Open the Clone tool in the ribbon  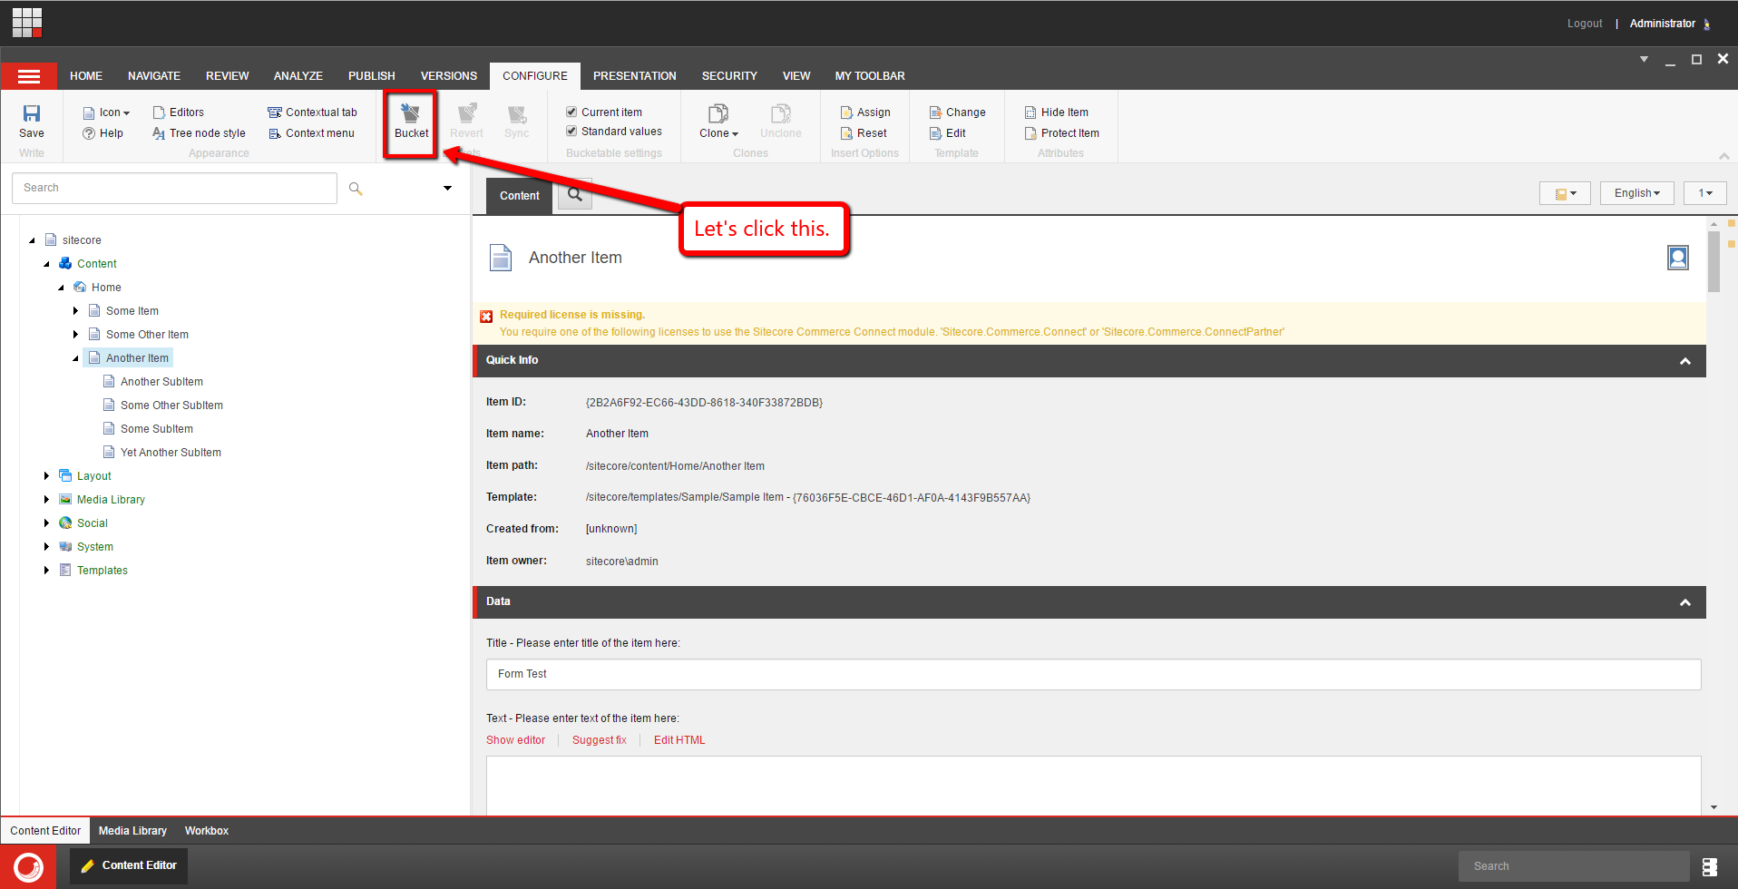[718, 115]
